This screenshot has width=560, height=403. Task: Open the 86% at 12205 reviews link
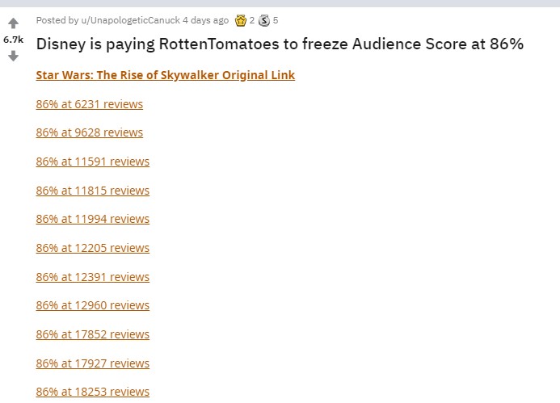tap(92, 248)
